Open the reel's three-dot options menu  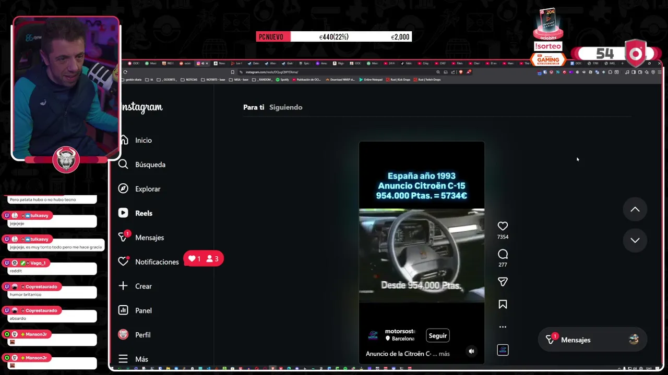click(x=503, y=327)
